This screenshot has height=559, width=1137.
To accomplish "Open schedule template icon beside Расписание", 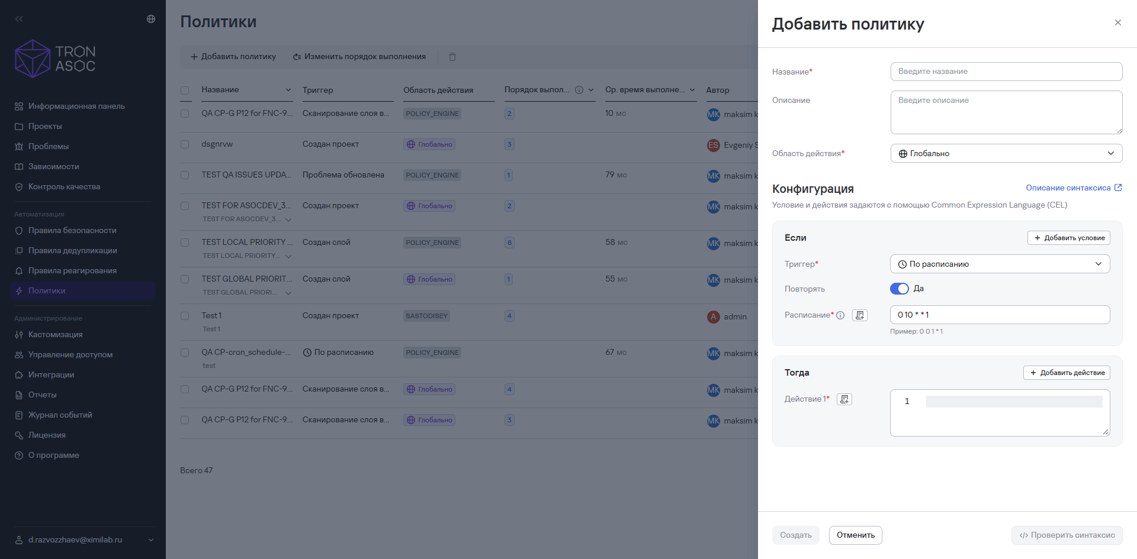I will click(860, 315).
